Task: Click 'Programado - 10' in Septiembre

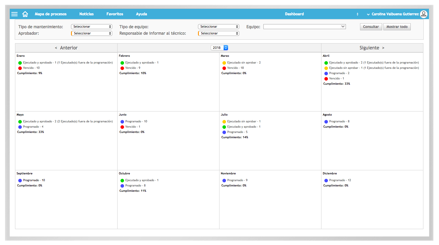Action: [34, 180]
